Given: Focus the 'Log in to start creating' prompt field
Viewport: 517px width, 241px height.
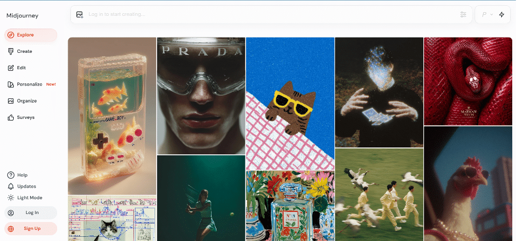Looking at the screenshot, I should point(271,14).
